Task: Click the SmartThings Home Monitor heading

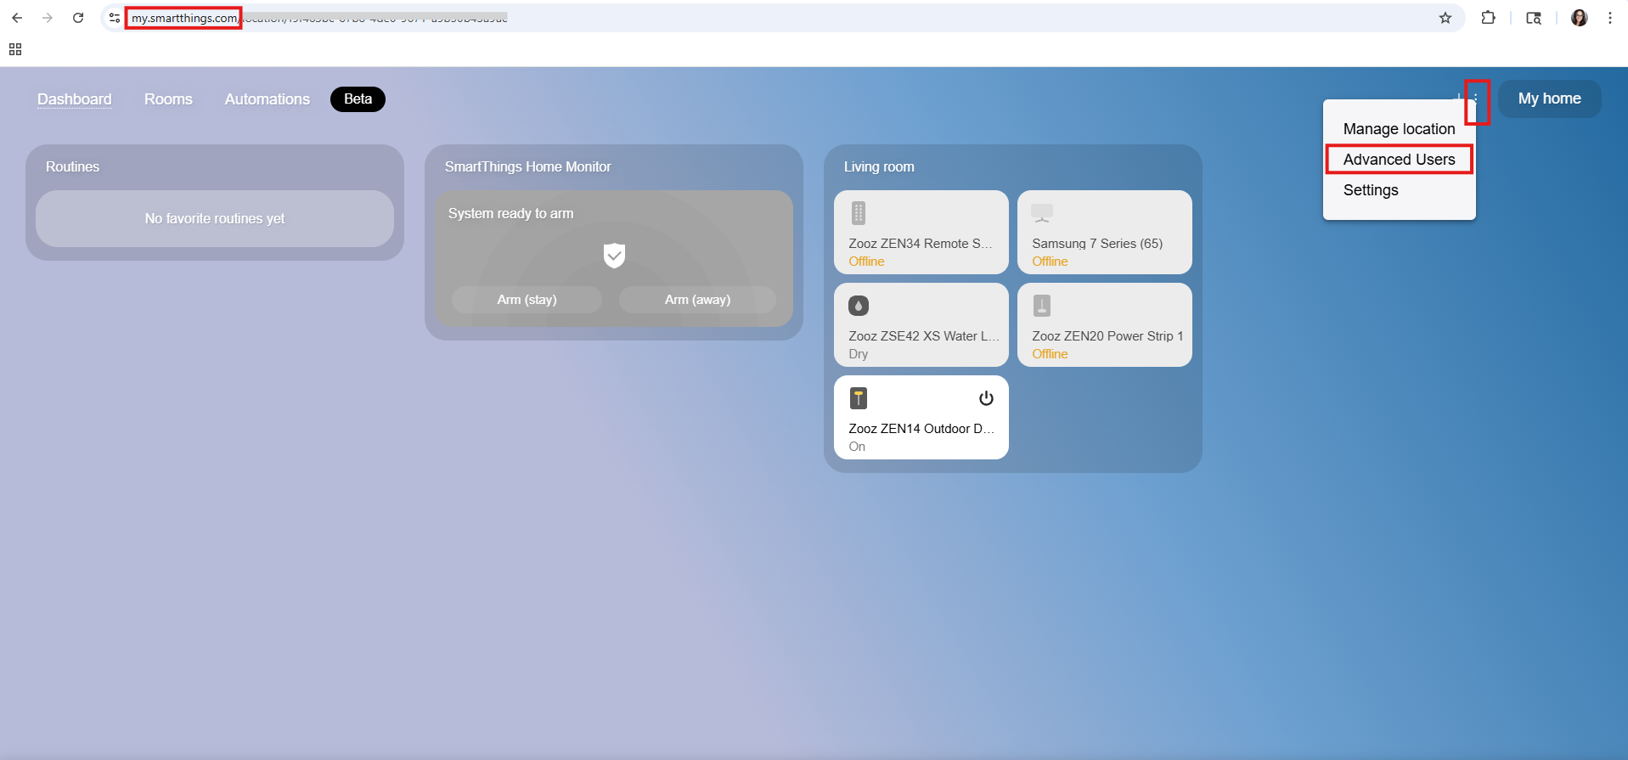Action: (527, 166)
